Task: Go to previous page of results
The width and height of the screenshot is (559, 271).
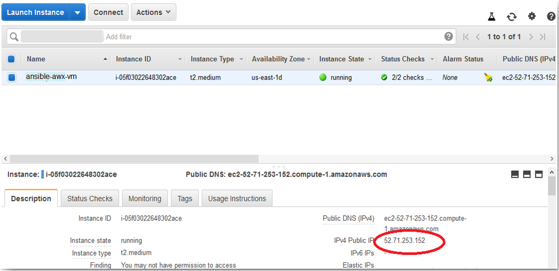Action: tap(478, 37)
